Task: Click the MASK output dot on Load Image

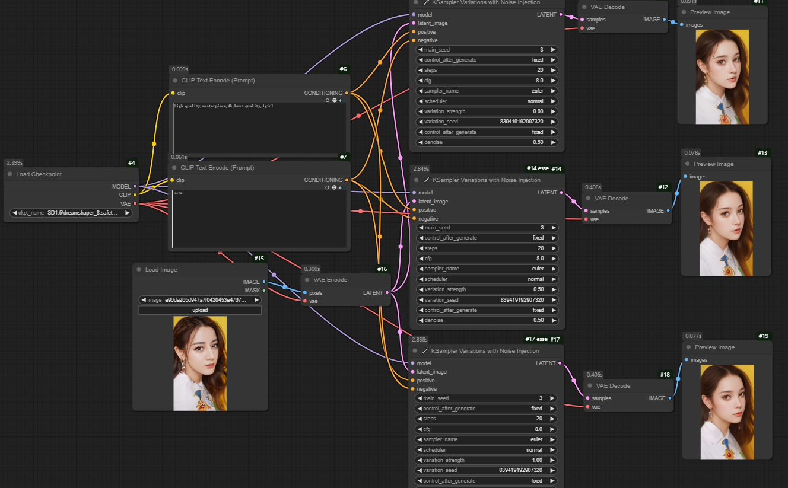Action: 264,291
